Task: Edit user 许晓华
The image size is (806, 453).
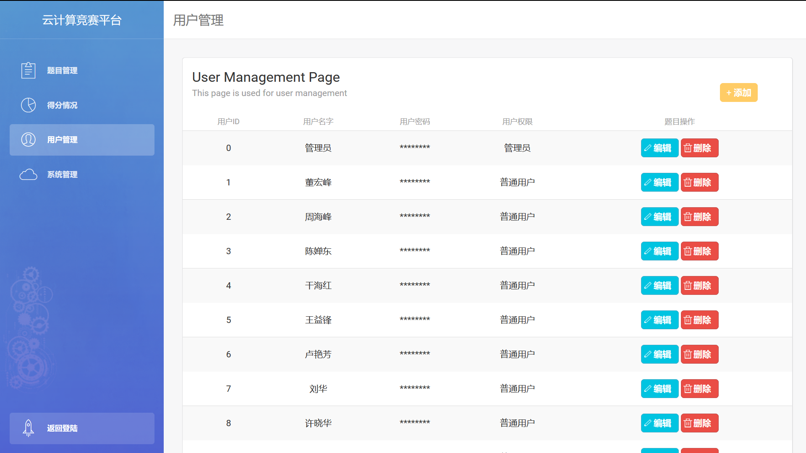Action: (x=659, y=423)
